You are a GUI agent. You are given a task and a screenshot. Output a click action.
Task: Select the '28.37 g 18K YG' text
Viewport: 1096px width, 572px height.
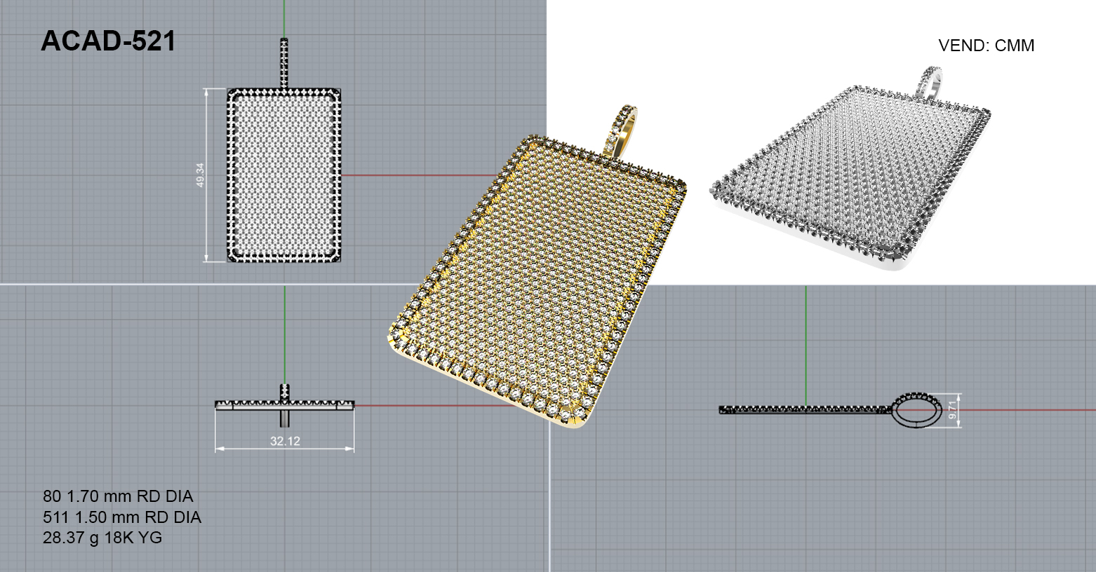102,538
